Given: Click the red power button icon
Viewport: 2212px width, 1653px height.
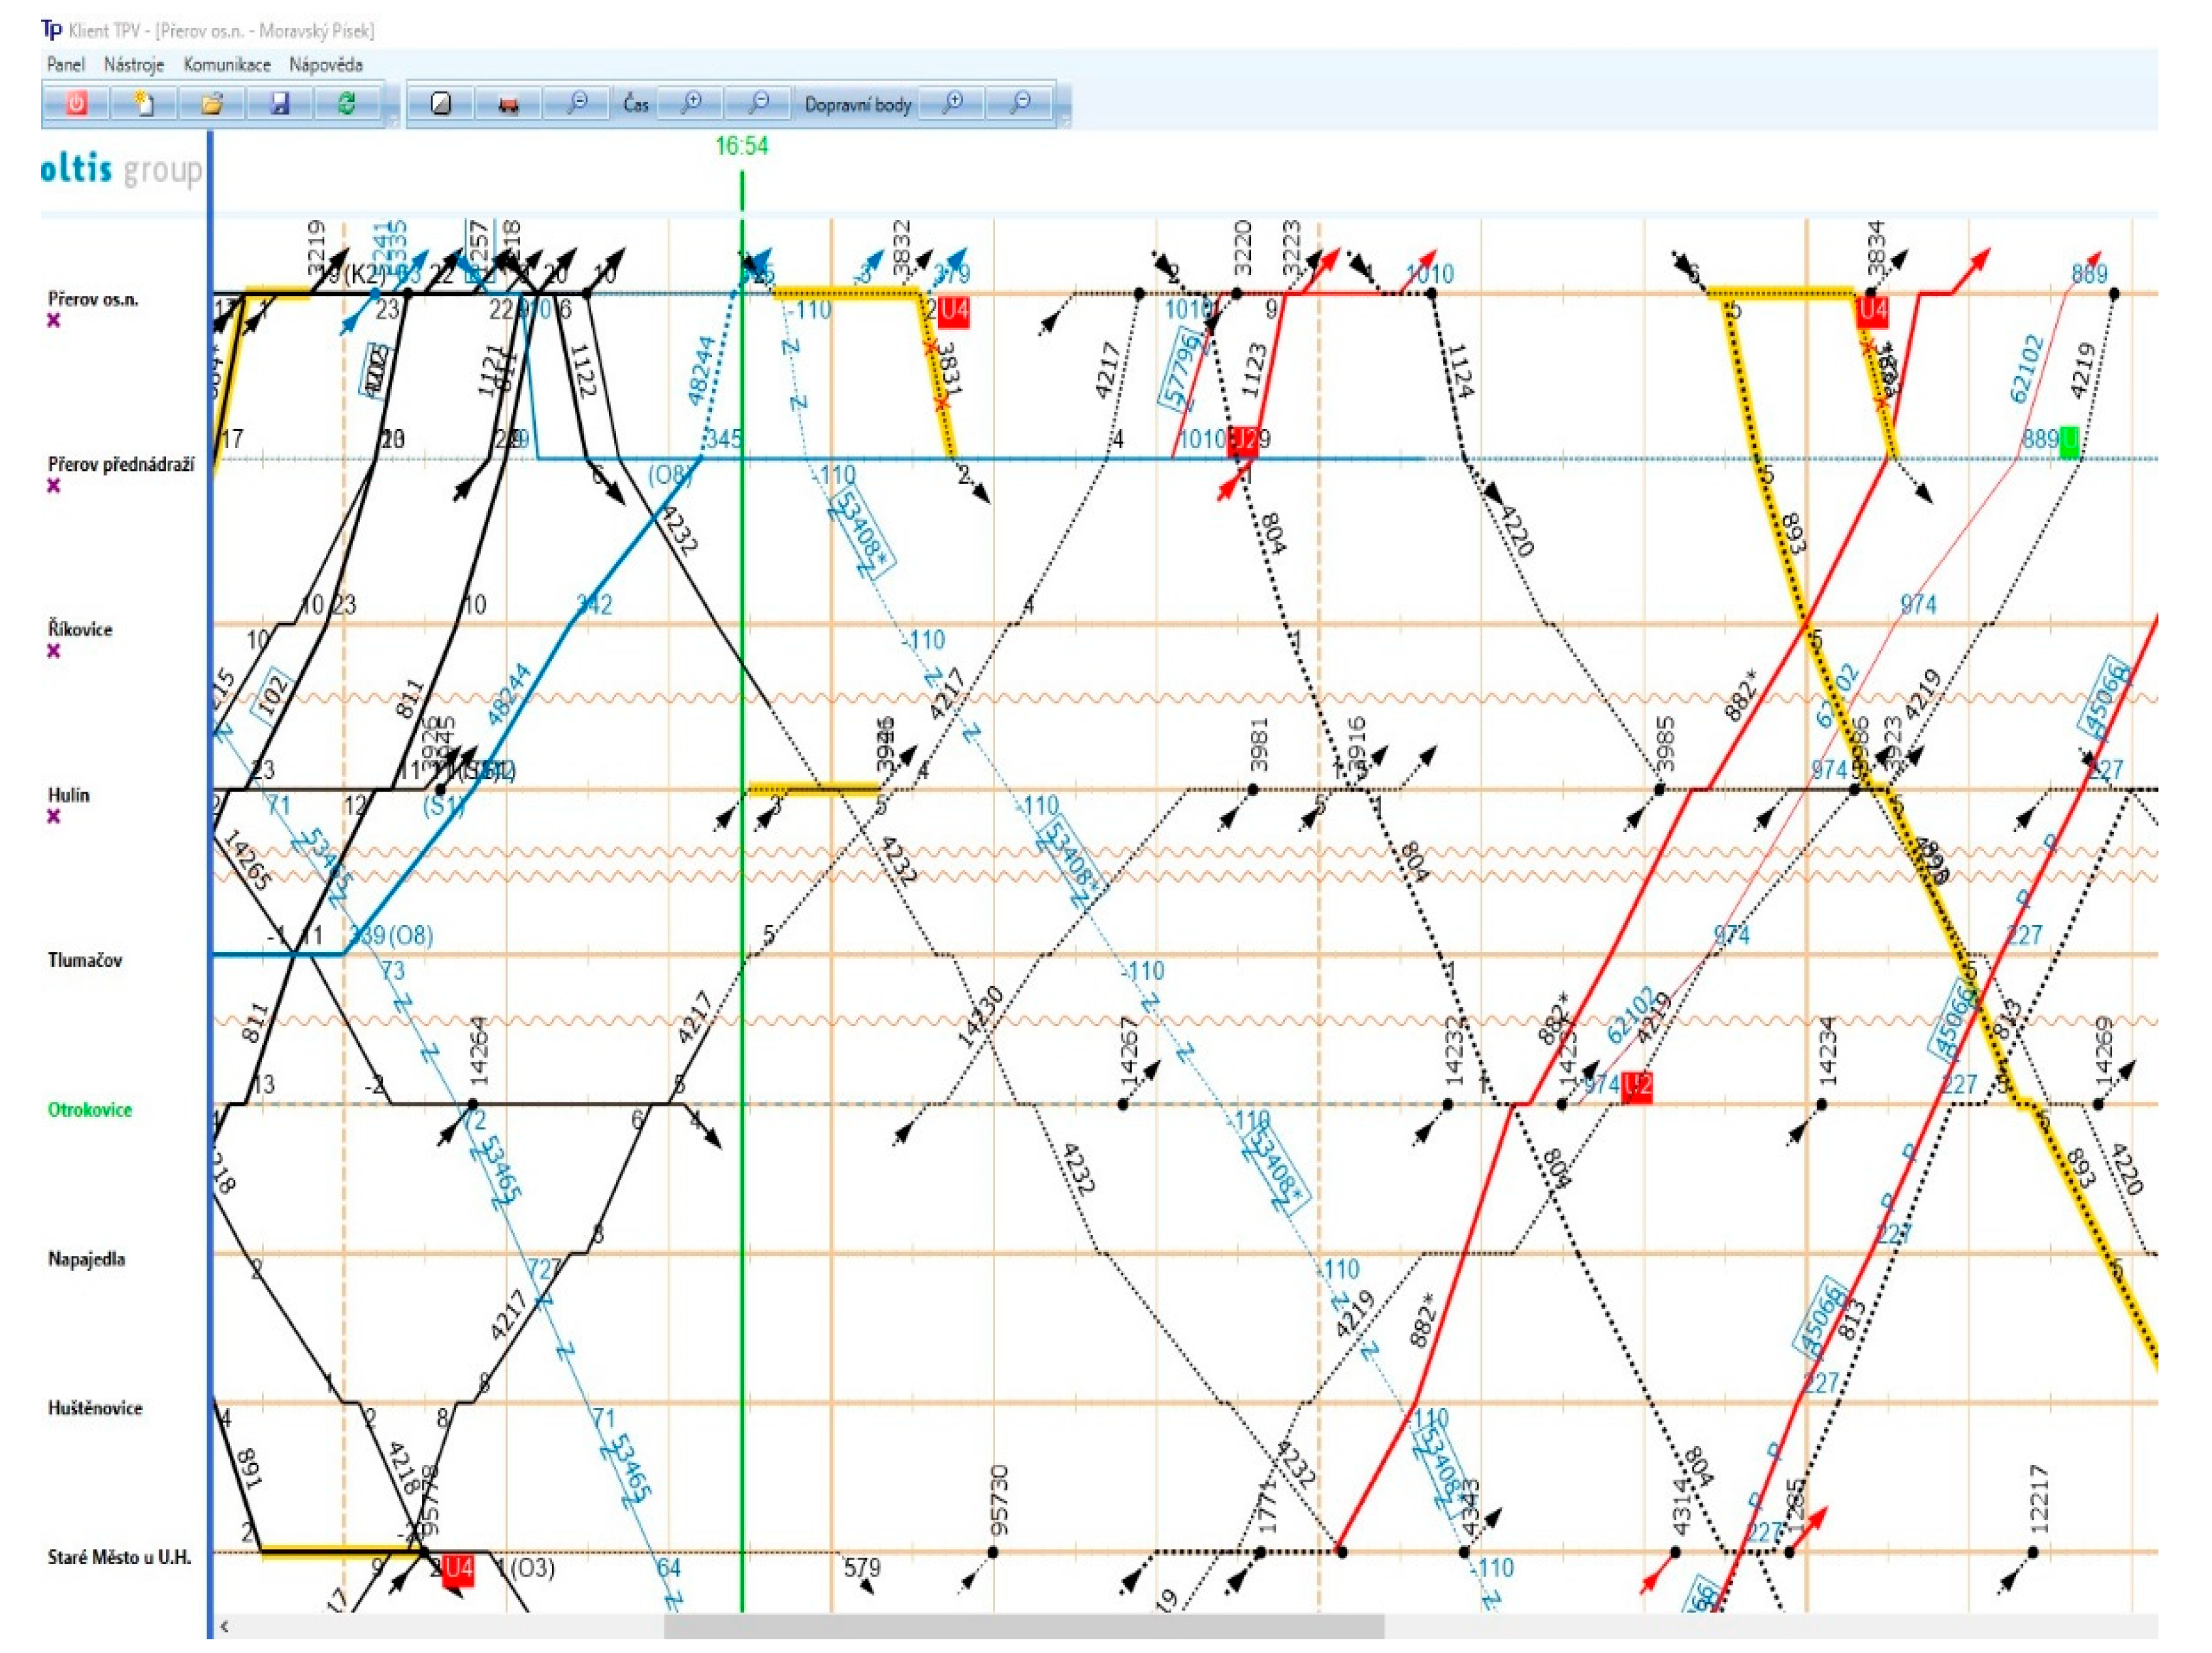Looking at the screenshot, I should (x=77, y=103).
